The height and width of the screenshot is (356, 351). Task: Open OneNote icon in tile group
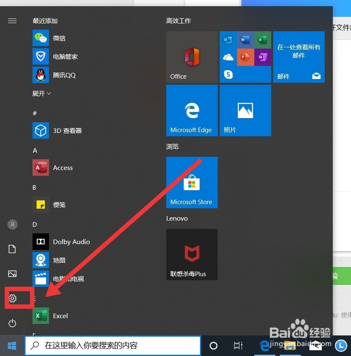[x=263, y=57]
